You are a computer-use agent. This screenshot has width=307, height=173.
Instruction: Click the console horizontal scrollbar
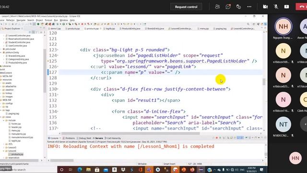coord(62,160)
